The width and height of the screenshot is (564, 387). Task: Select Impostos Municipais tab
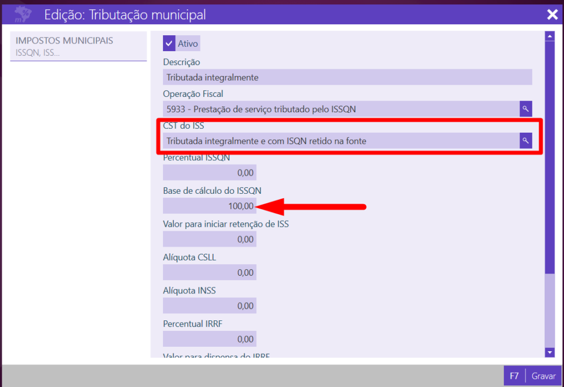click(78, 46)
